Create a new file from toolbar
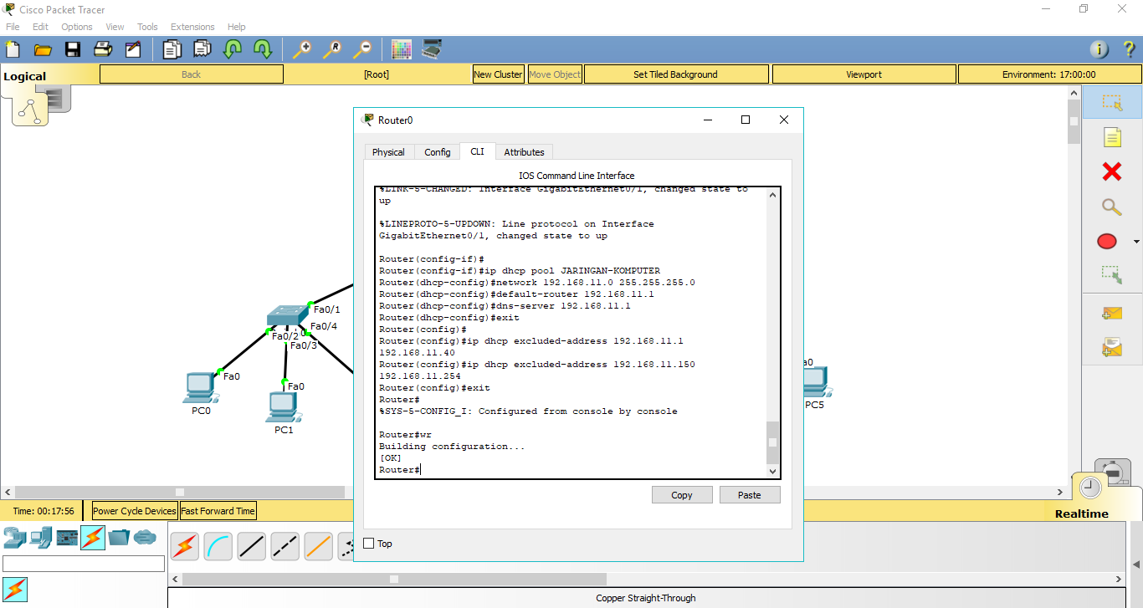This screenshot has width=1143, height=608. pyautogui.click(x=13, y=49)
